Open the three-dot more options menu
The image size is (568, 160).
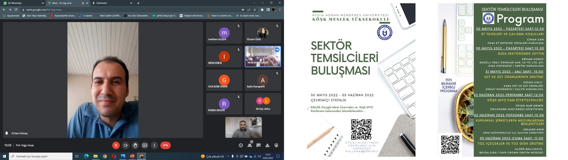coord(154,145)
